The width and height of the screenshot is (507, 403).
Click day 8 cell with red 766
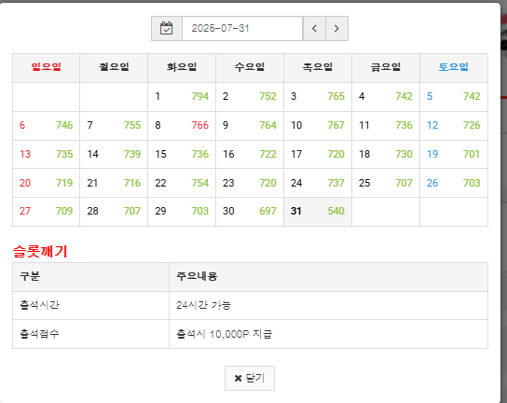[x=182, y=126]
